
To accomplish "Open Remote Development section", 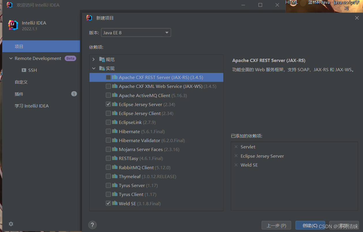I will click(x=41, y=59).
